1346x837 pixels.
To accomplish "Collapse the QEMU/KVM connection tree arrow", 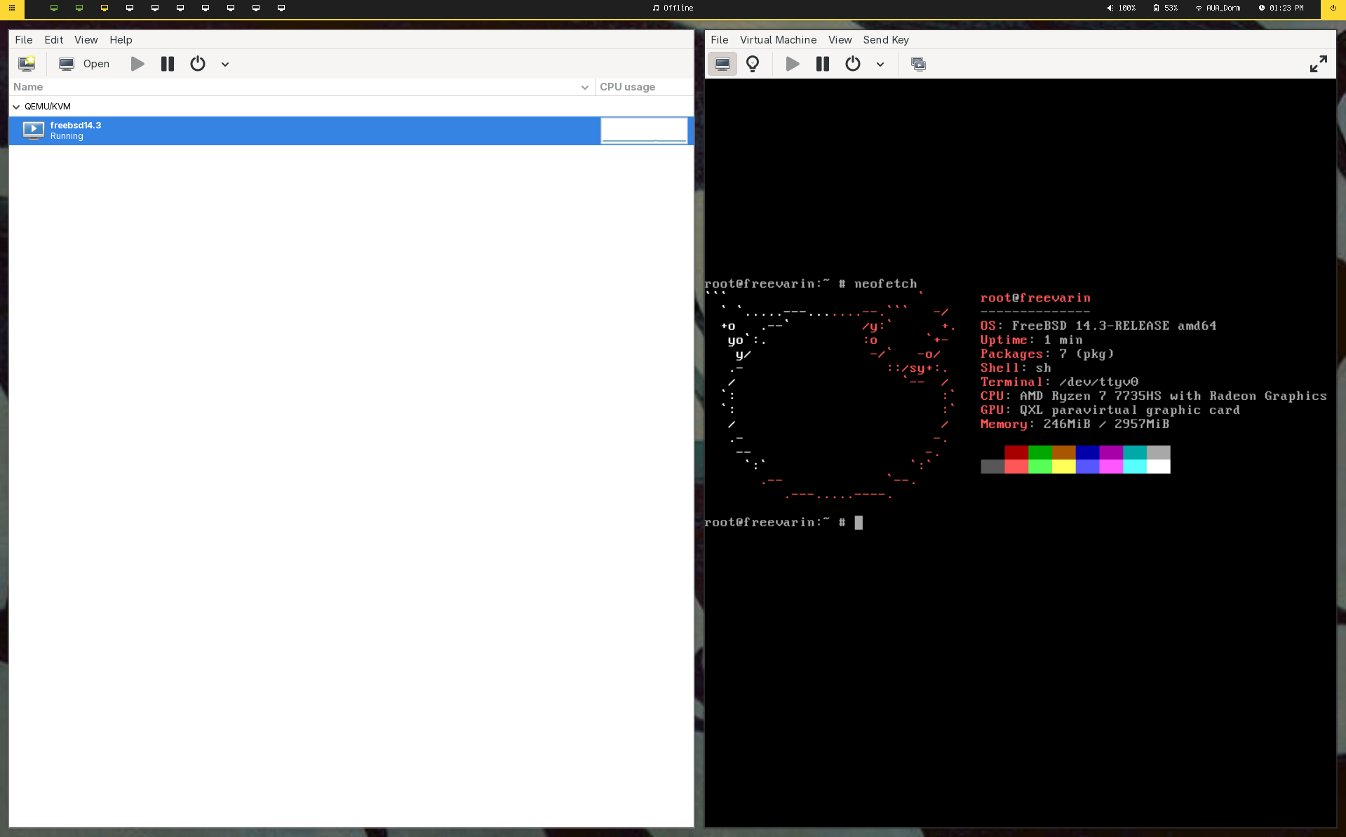I will (x=16, y=107).
